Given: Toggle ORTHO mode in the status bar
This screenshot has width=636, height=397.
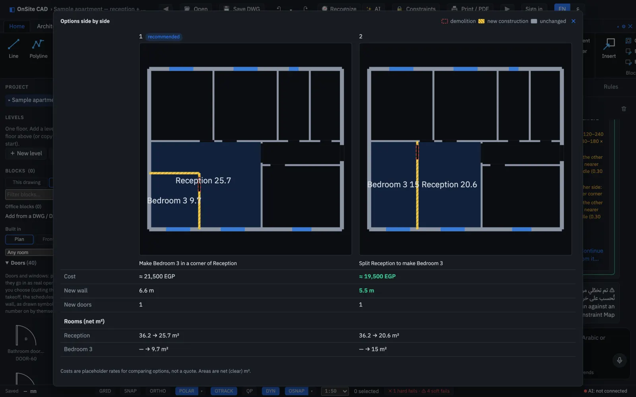Looking at the screenshot, I should 158,391.
